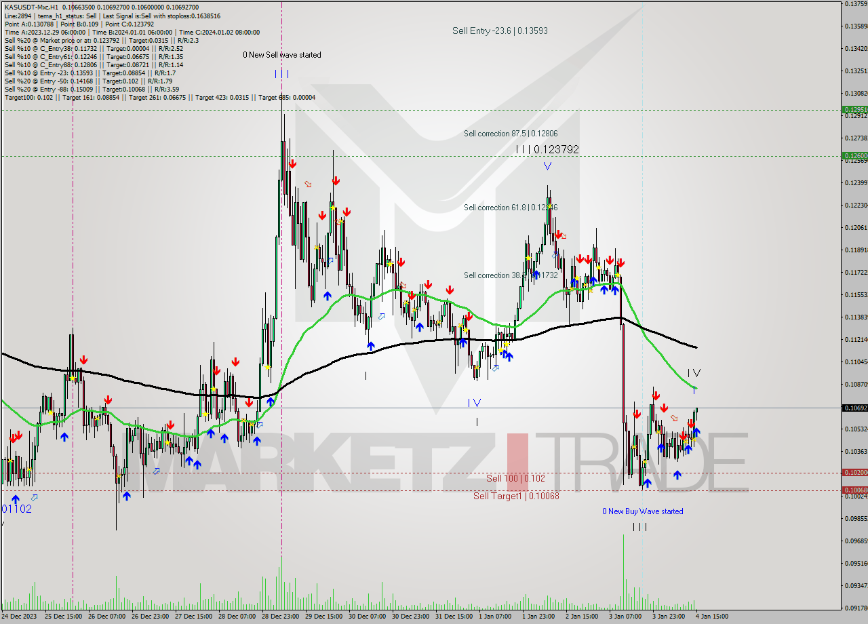Viewport: 868px width, 624px height.
Task: Click the 0.12230 price axis value
Action: (x=856, y=206)
